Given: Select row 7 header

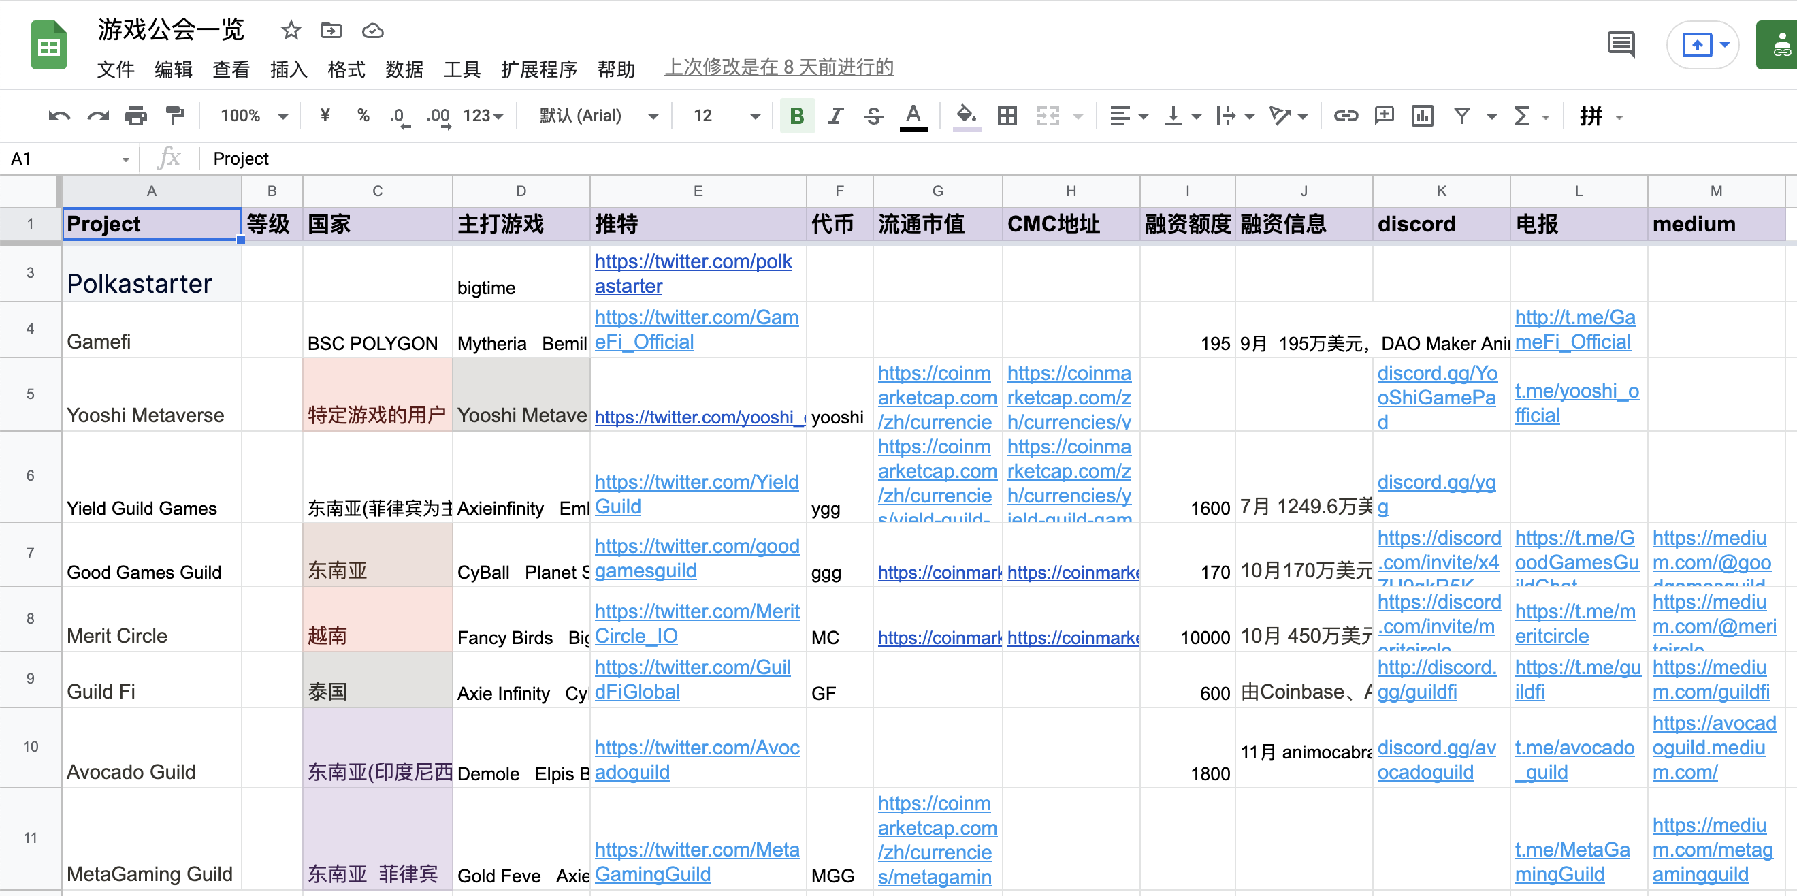Looking at the screenshot, I should (x=30, y=554).
